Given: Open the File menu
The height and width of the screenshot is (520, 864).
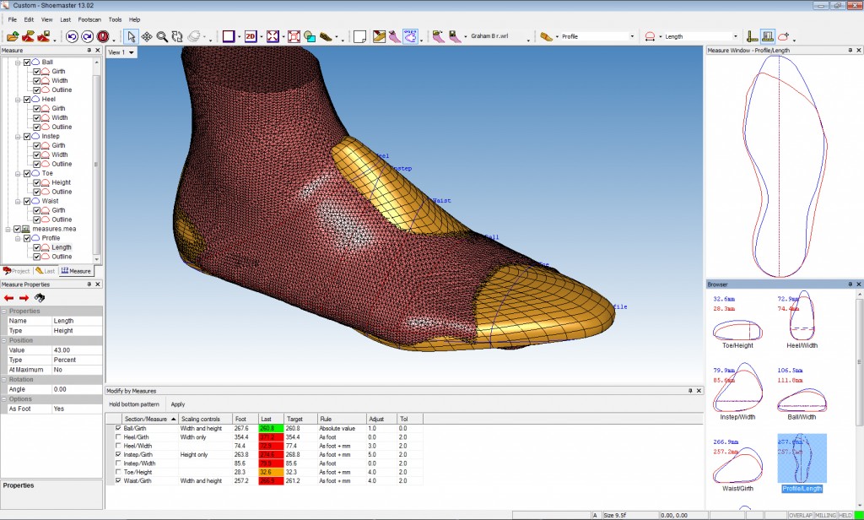Looking at the screenshot, I should [x=12, y=19].
